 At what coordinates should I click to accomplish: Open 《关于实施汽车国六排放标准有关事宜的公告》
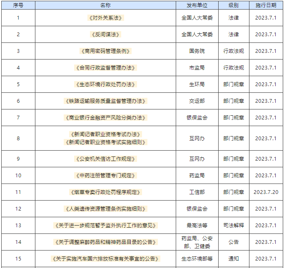(x=106, y=259)
